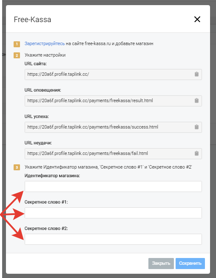This screenshot has width=216, height=278.
Task: Focus the Секретное слово #2 field
Action: [113, 239]
